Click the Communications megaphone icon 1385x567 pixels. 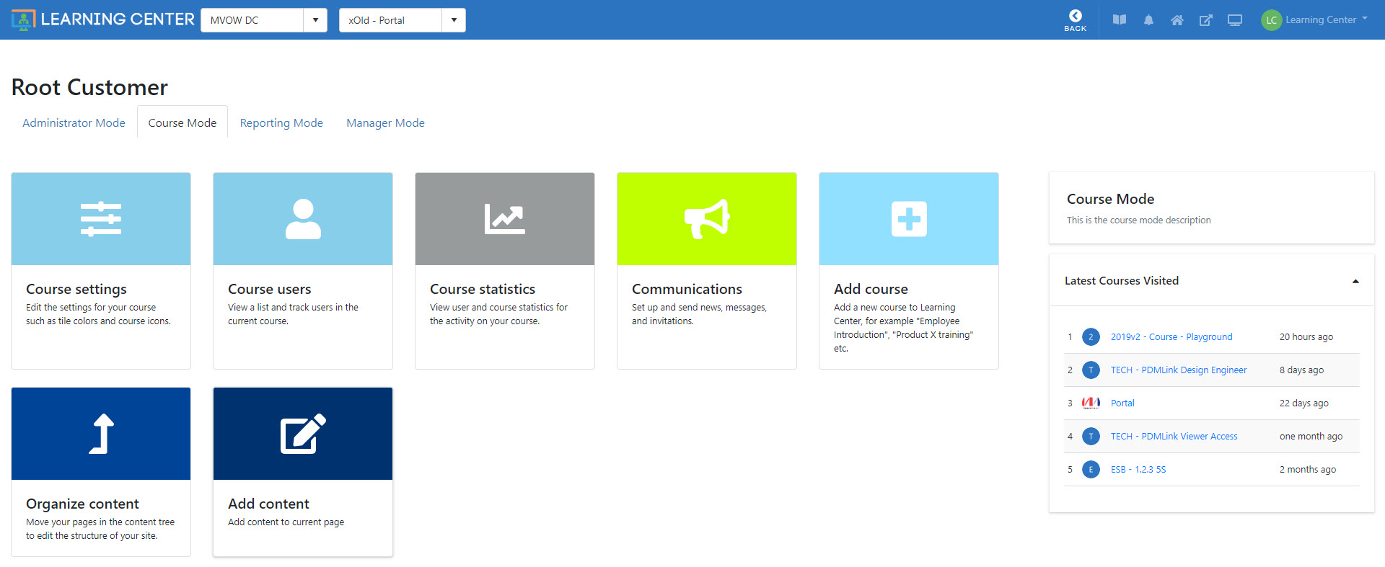[x=707, y=219]
